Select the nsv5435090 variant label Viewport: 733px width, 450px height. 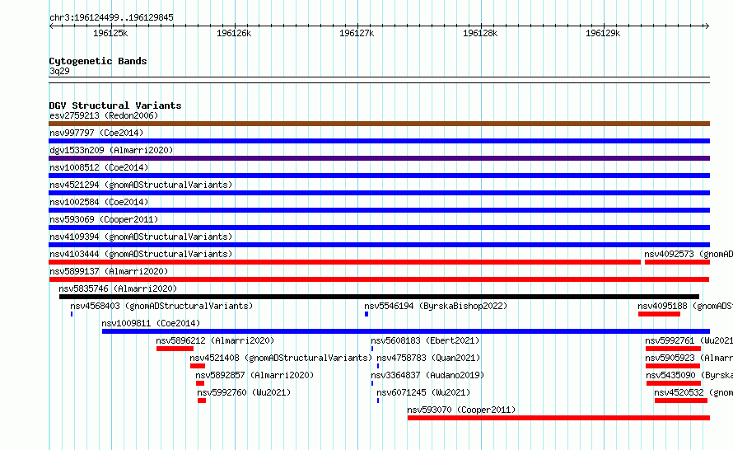click(x=689, y=375)
